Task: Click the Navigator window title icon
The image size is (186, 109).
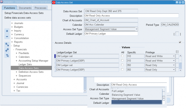Action: click(x=1, y=2)
